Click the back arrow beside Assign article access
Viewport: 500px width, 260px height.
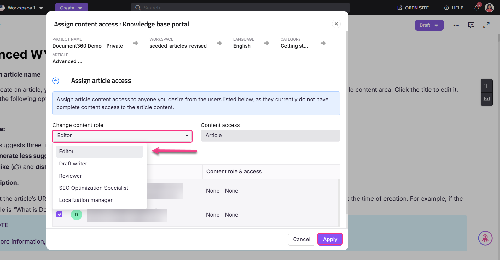56,81
